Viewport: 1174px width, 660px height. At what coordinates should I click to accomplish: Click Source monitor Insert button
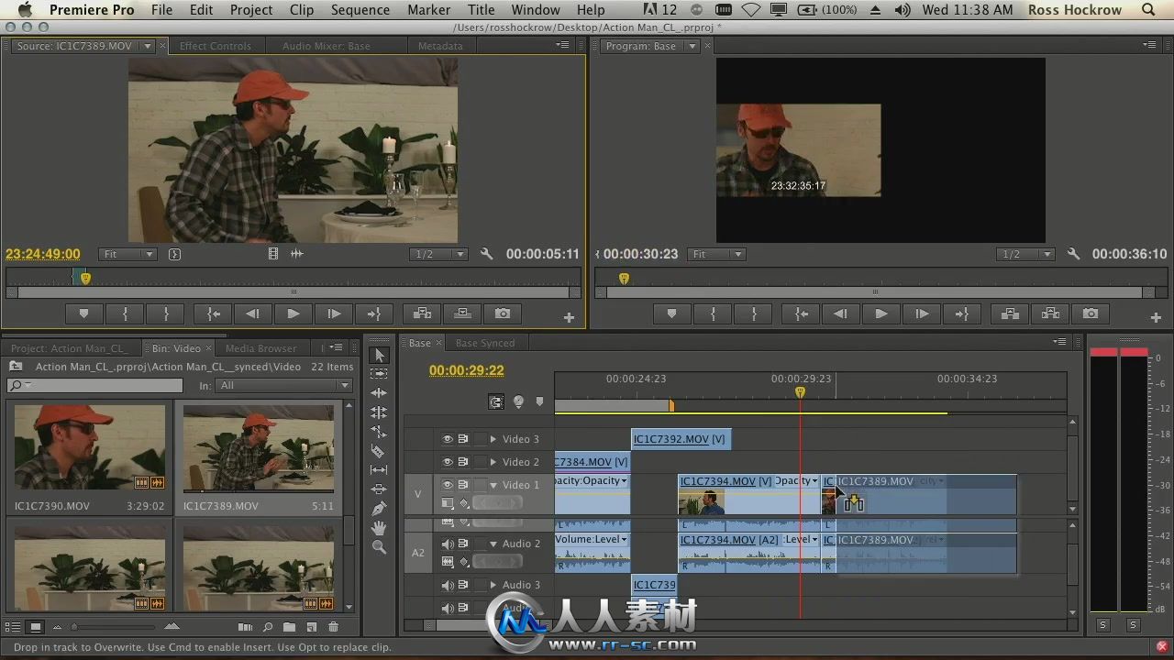[x=422, y=313]
